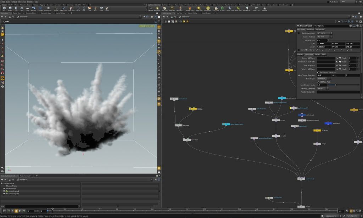Disable the Use Object Transform checkbox

(x=318, y=72)
